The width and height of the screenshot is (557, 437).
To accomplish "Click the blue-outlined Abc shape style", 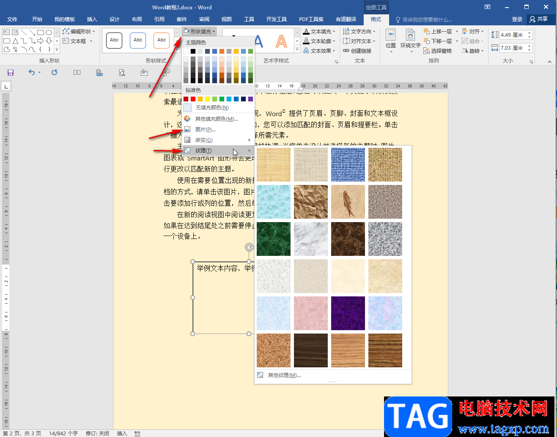I will [138, 40].
